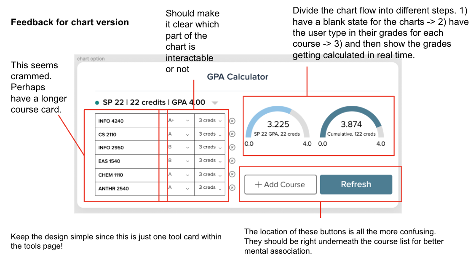Remove the INFO 4240 course row

click(232, 121)
